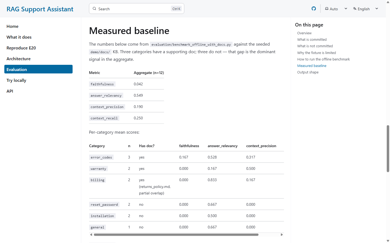Click the language translate icon
Screen dimensions: 390x243
point(355,9)
